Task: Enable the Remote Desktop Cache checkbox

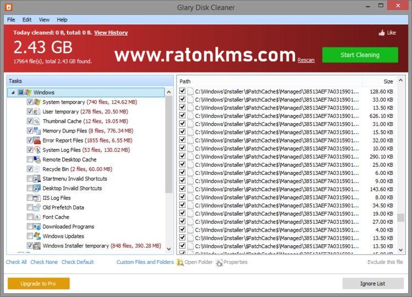Action: (30, 159)
